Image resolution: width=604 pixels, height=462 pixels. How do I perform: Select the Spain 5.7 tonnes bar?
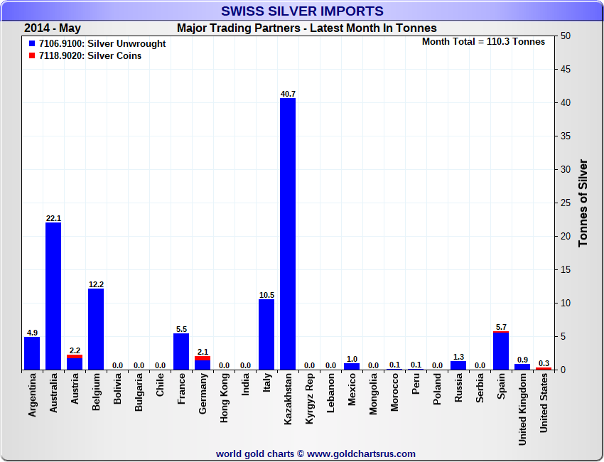[501, 350]
